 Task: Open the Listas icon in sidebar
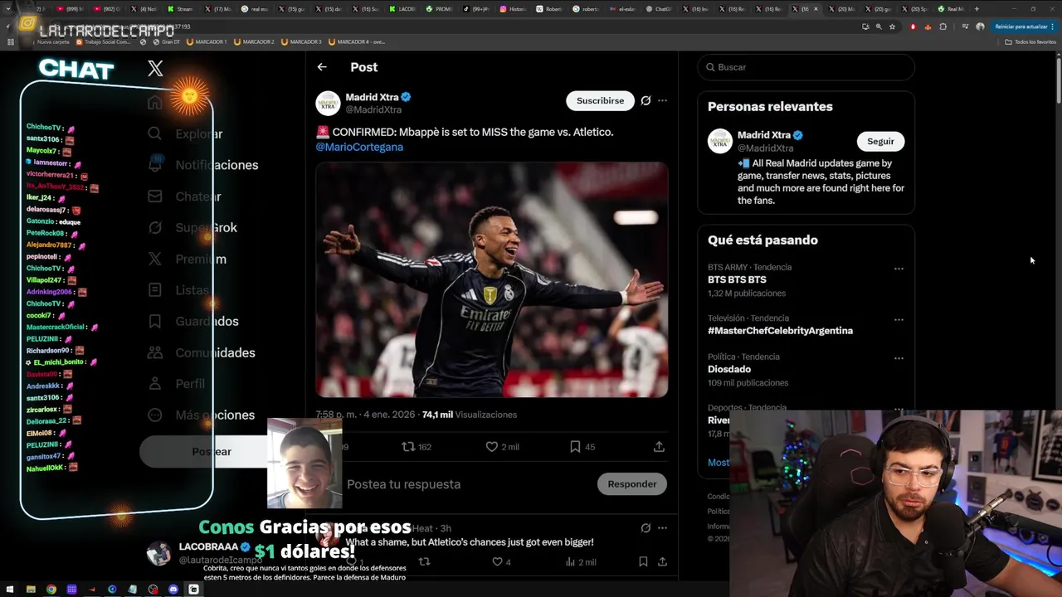pos(155,290)
